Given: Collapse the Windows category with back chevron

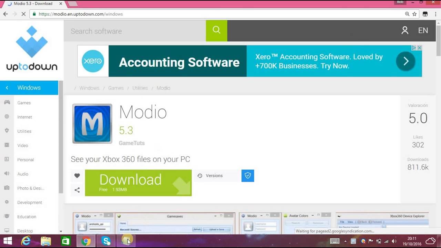Looking at the screenshot, I should pos(7,88).
